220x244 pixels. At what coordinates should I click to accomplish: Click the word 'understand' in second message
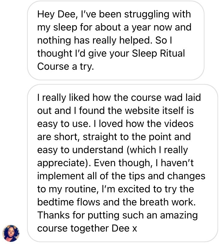[x=98, y=150]
